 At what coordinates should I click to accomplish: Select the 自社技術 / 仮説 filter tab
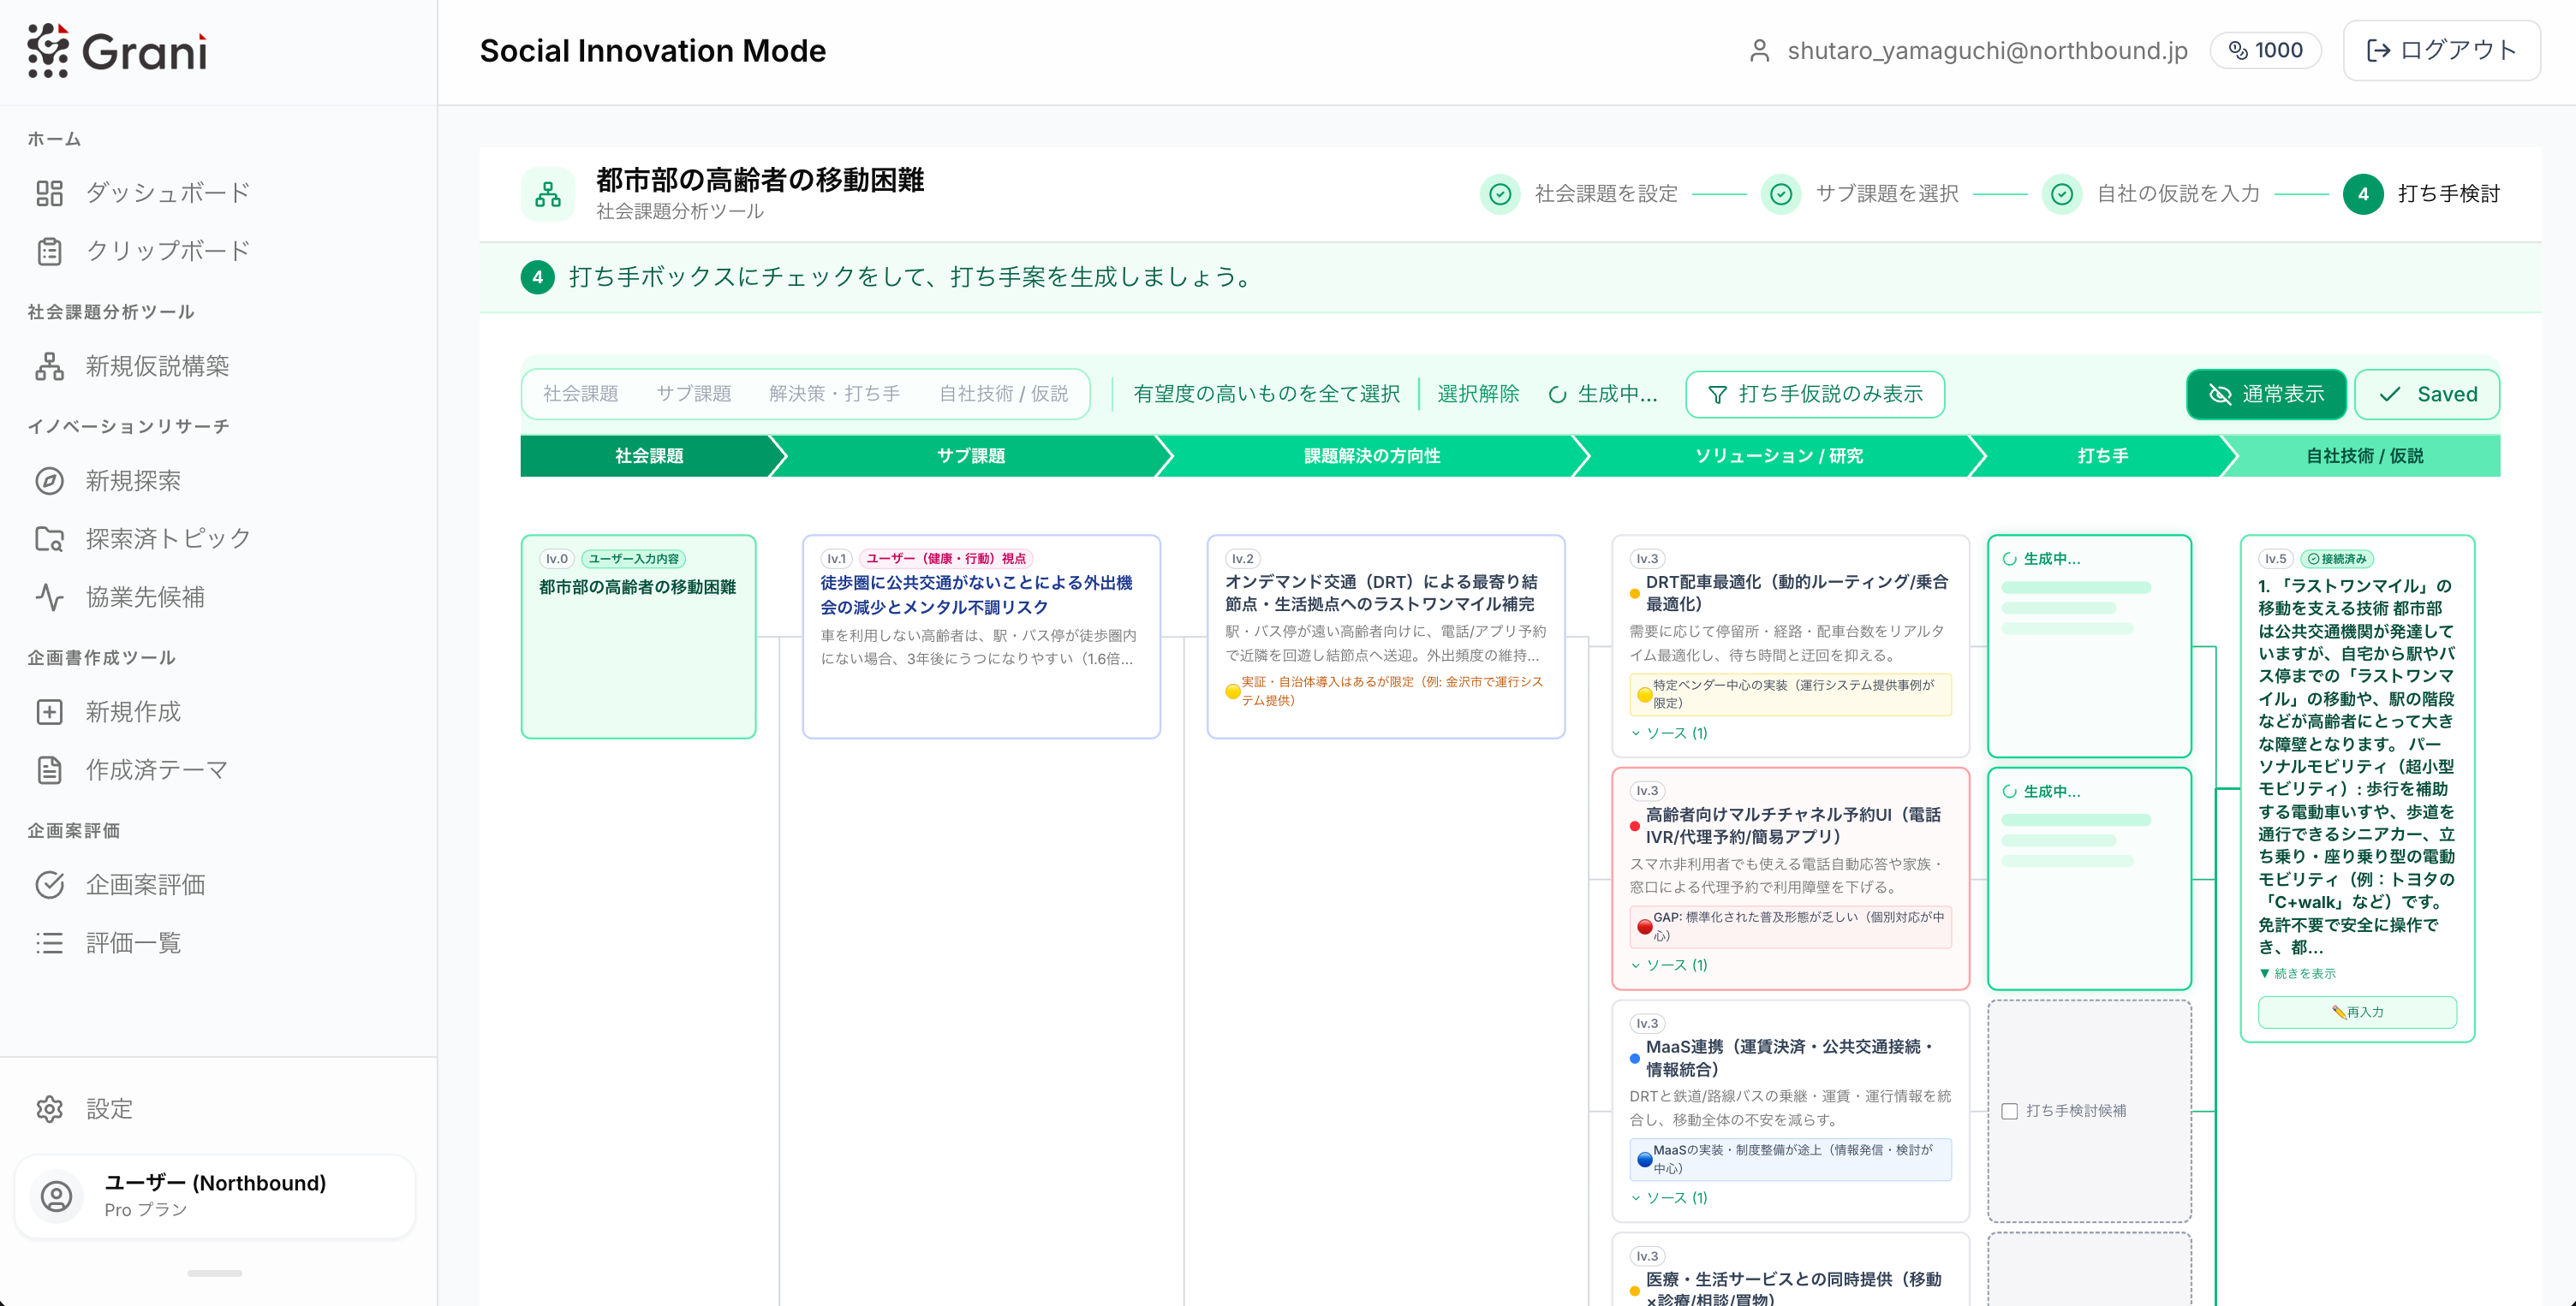[x=1003, y=394]
